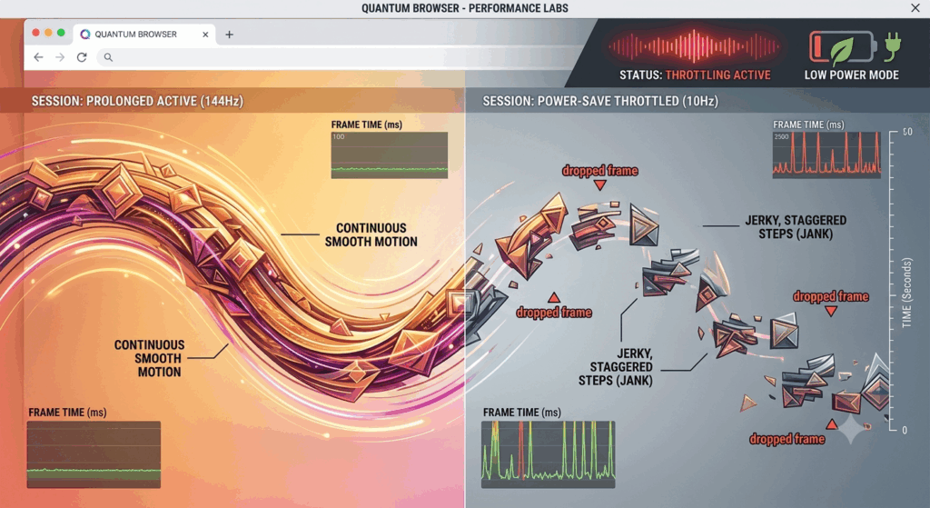Click the yellow minimize traffic light

click(x=48, y=33)
